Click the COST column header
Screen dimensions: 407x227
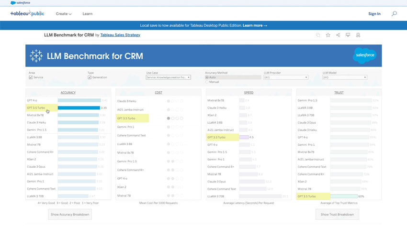pyautogui.click(x=158, y=93)
